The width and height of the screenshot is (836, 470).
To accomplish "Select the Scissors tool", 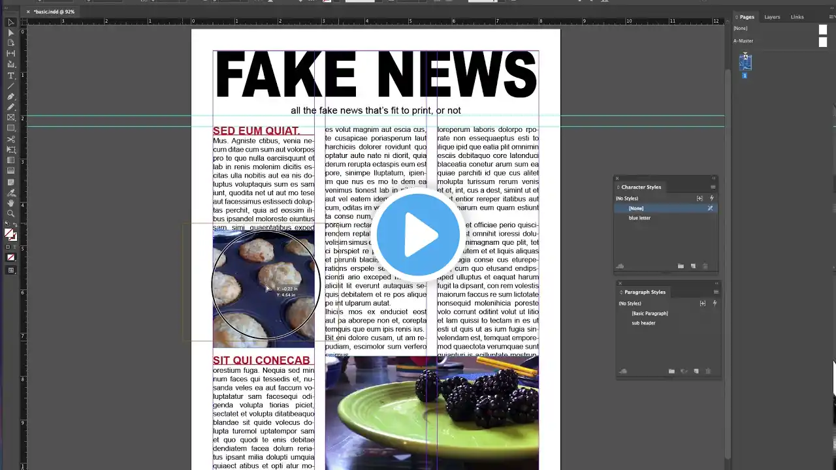I will click(x=11, y=139).
